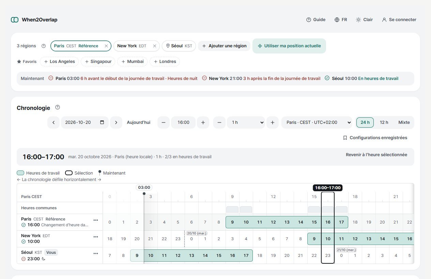Select hour 13 in New York row
431x279 pixels.
coord(369,239)
